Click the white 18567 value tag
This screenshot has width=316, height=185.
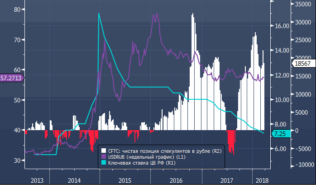[x=302, y=64]
